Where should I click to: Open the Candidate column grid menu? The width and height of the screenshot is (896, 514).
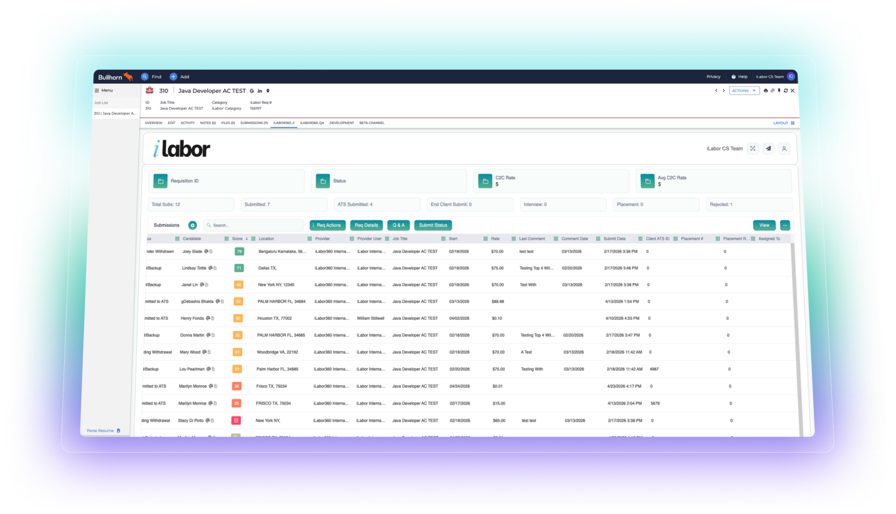click(x=177, y=238)
